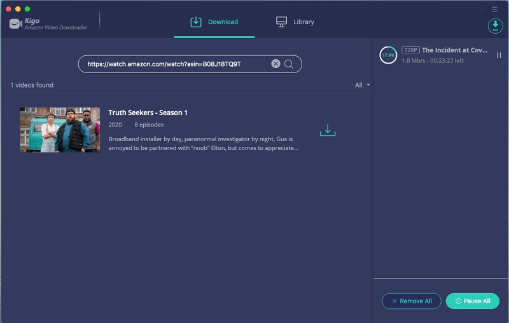The width and height of the screenshot is (509, 323).
Task: Switch to the Download tab
Action: pos(214,22)
